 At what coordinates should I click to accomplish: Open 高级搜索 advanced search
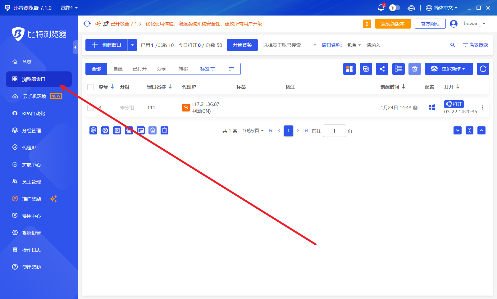[475, 45]
